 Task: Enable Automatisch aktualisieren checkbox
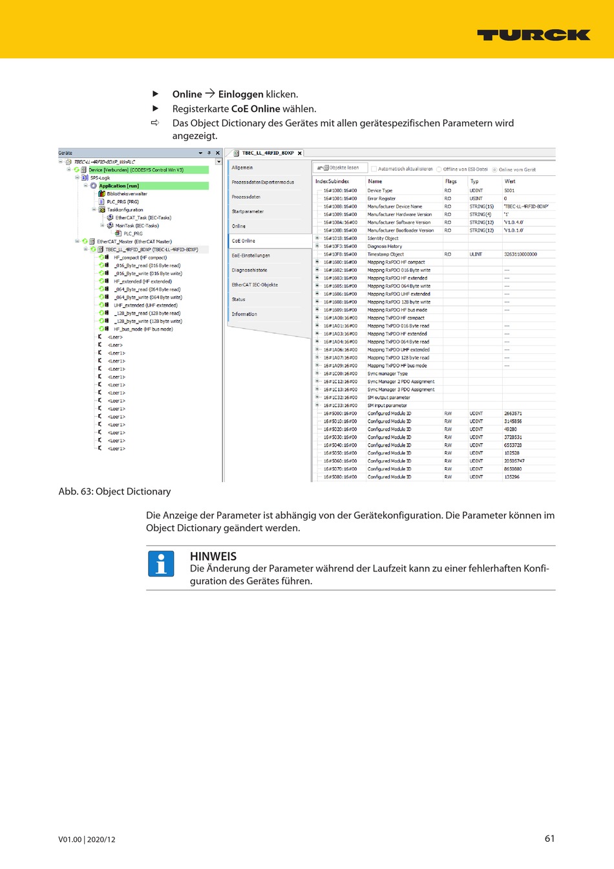click(374, 169)
